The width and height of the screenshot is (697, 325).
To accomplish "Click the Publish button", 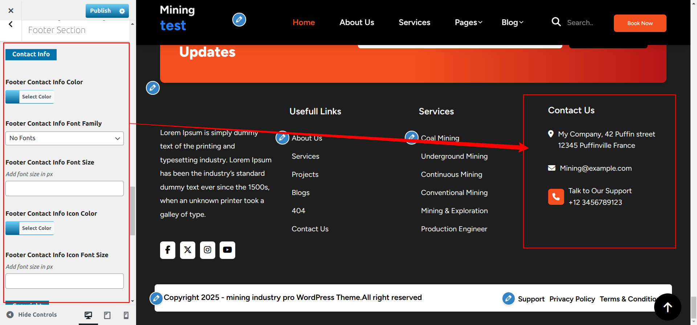I will click(x=101, y=11).
